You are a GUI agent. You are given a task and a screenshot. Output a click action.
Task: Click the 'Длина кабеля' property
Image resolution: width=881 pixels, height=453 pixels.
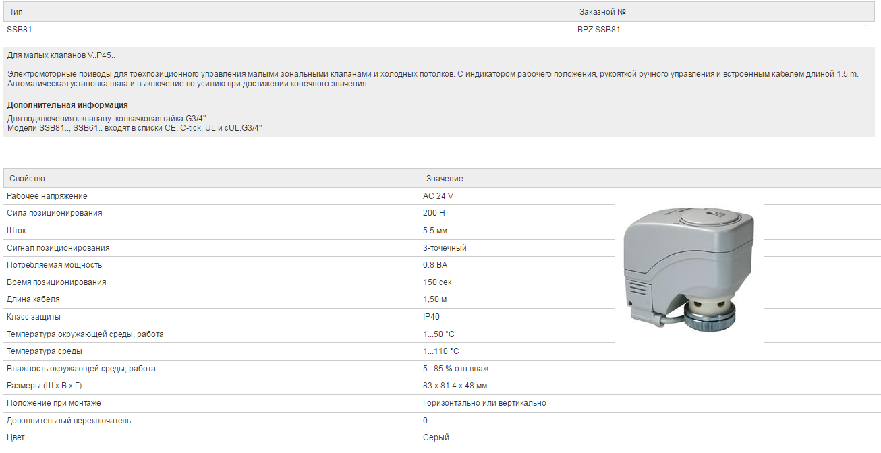tap(33, 299)
